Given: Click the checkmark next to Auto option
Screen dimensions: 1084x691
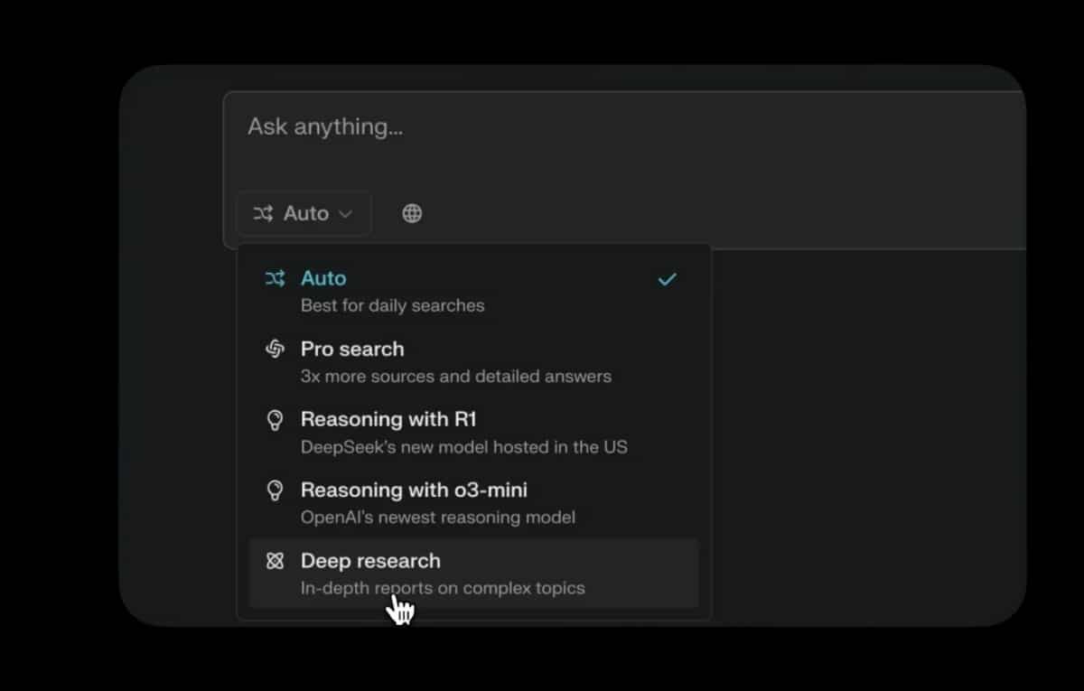Looking at the screenshot, I should pyautogui.click(x=667, y=279).
